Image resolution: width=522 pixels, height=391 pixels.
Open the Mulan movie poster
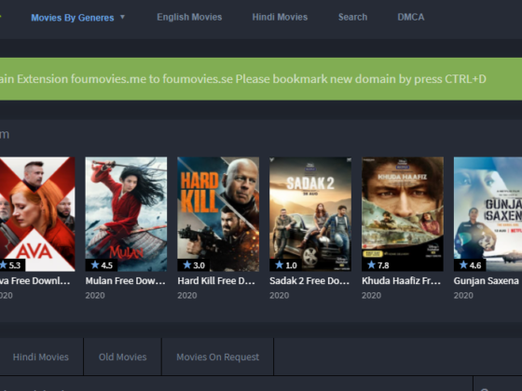pos(126,214)
